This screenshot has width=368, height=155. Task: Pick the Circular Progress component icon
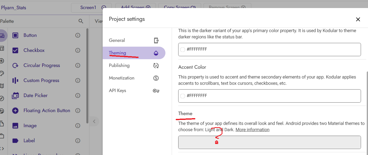pyautogui.click(x=15, y=65)
